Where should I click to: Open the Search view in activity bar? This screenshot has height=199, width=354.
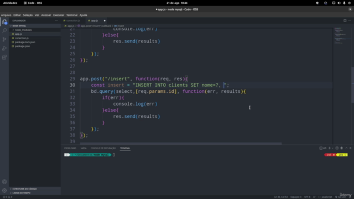coord(4,30)
